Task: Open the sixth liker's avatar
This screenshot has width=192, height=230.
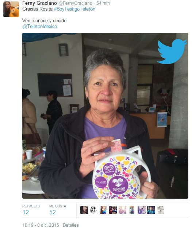Action: pyautogui.click(x=132, y=210)
